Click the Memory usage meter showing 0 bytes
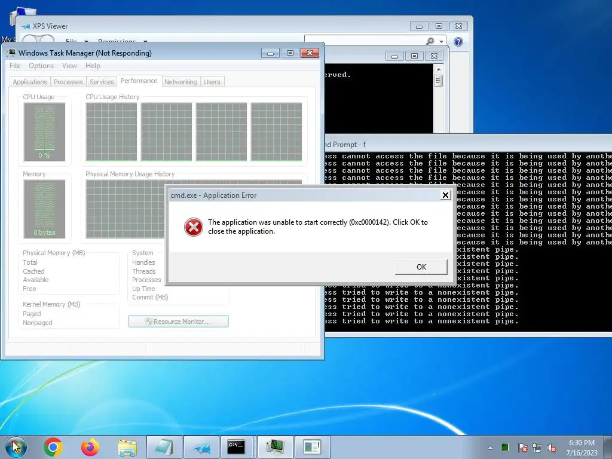Viewport: 612px width, 459px height. pos(44,209)
